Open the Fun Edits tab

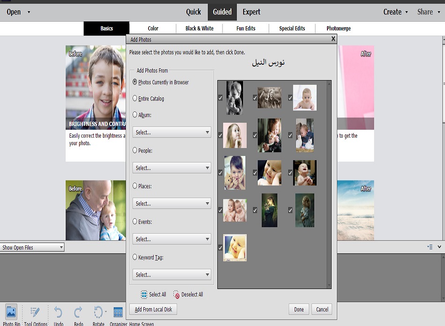point(246,29)
